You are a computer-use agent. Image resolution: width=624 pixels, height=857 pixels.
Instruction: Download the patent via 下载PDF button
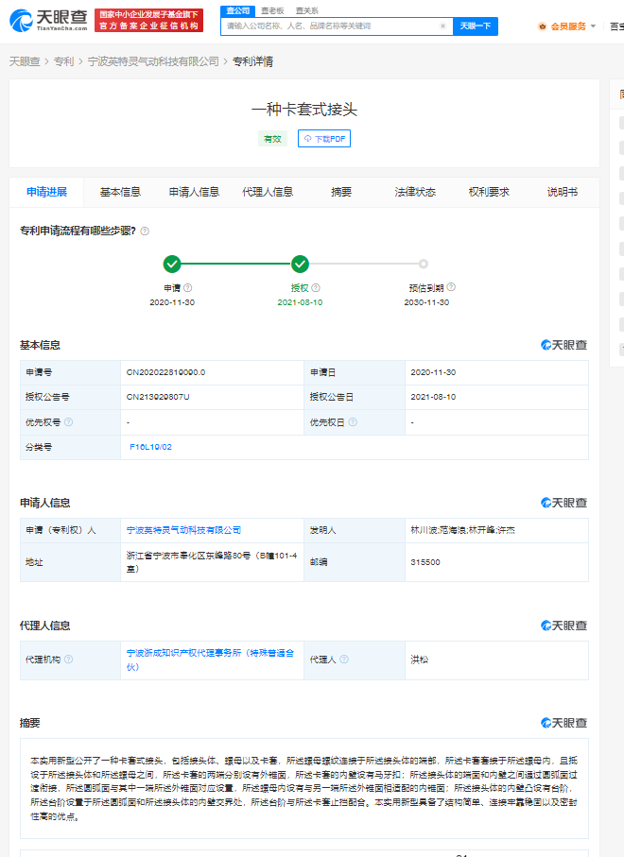pyautogui.click(x=324, y=139)
